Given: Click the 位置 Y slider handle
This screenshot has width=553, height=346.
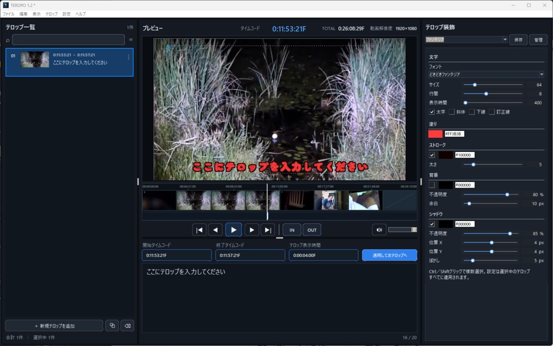Looking at the screenshot, I should [x=491, y=251].
